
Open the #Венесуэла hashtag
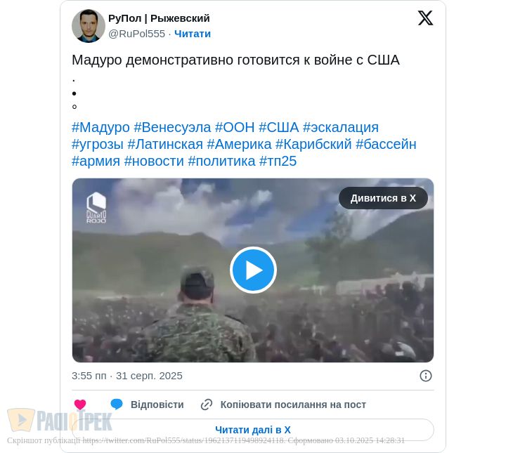tap(172, 127)
